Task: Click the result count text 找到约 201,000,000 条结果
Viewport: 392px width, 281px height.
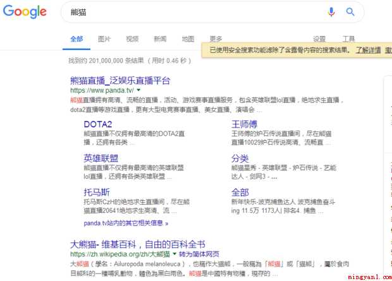Action: click(x=106, y=61)
